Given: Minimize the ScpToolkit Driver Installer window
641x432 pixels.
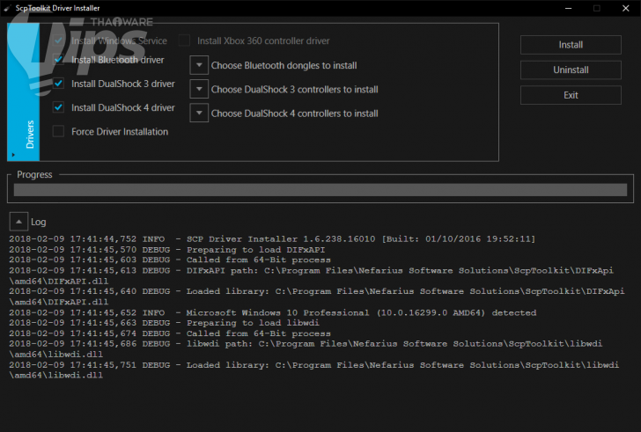Looking at the screenshot, I should [x=568, y=8].
